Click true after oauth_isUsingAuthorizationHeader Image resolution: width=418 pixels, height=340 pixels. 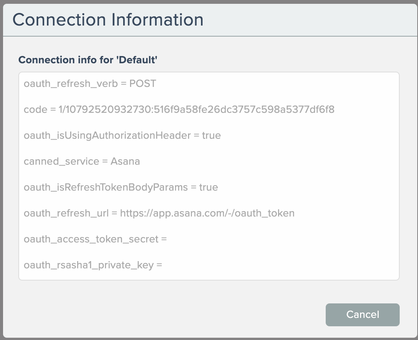pyautogui.click(x=211, y=135)
